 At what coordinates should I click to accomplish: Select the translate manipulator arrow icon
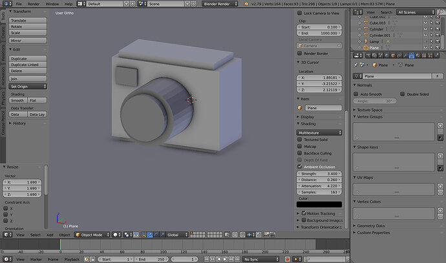(150, 235)
